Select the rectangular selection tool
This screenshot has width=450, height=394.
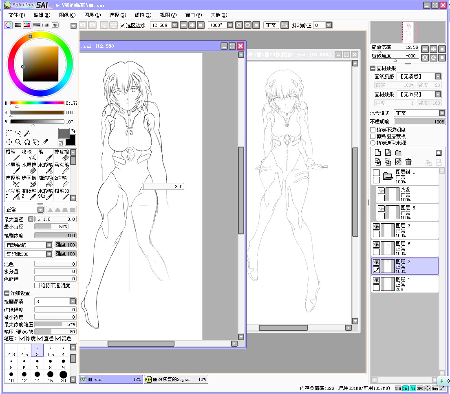coord(9,133)
